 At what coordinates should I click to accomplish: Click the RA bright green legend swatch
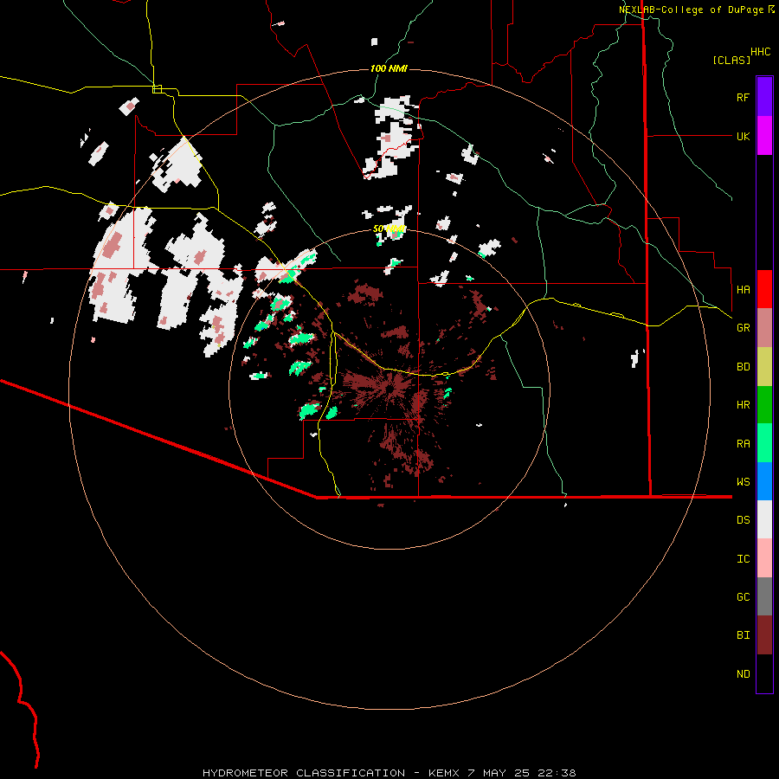click(764, 443)
